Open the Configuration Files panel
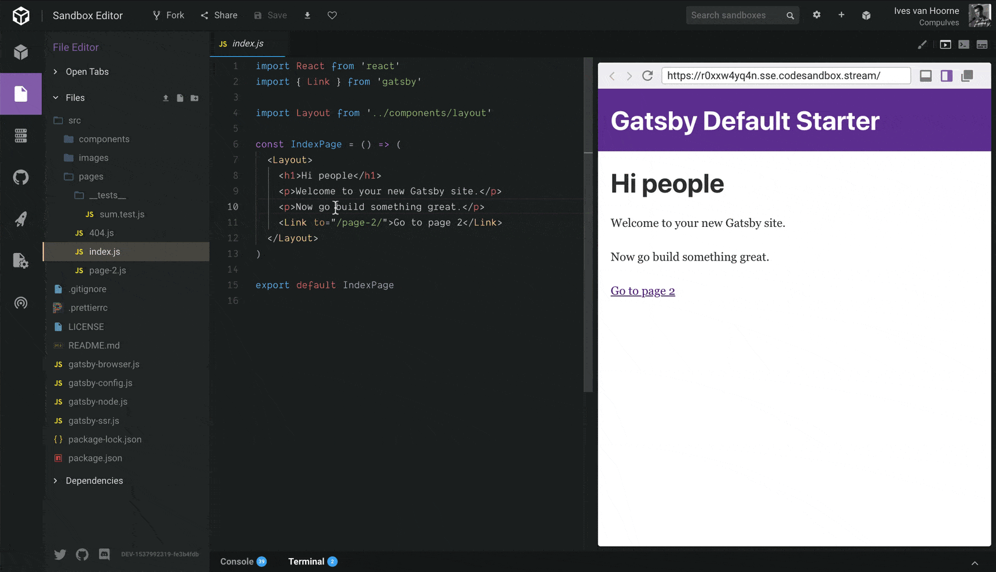996x572 pixels. point(21,261)
